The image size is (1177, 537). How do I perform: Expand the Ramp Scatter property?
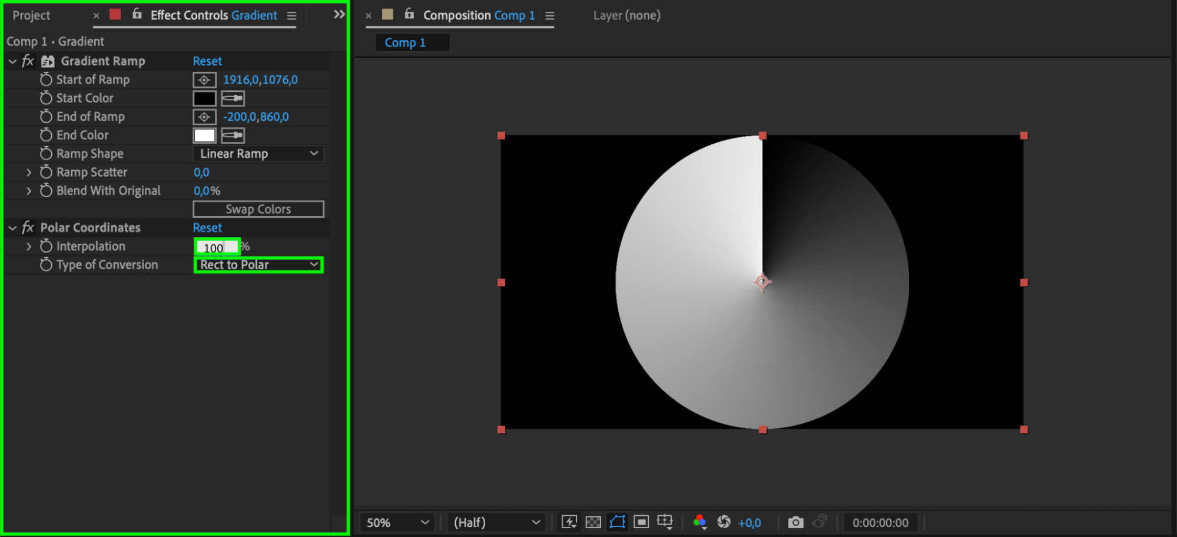(x=29, y=173)
